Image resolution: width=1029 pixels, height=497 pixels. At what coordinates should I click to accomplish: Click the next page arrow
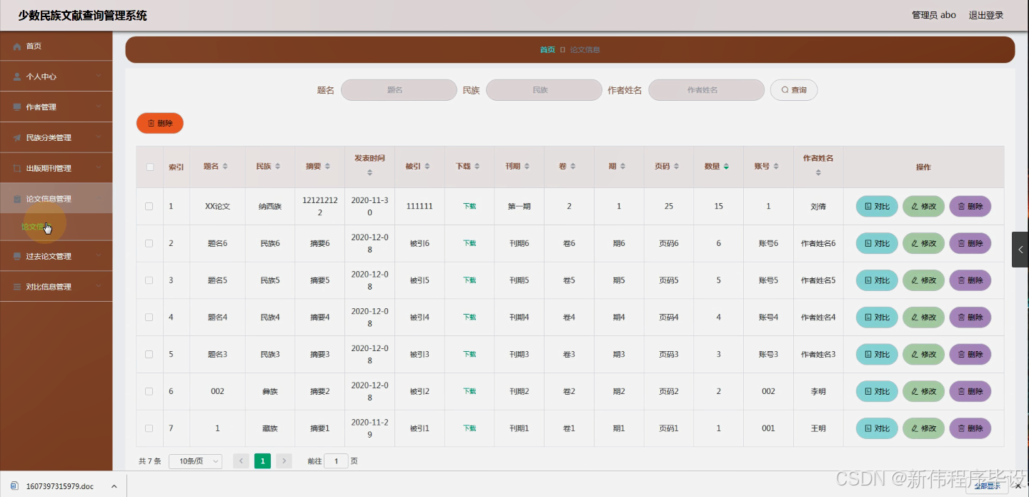[284, 461]
